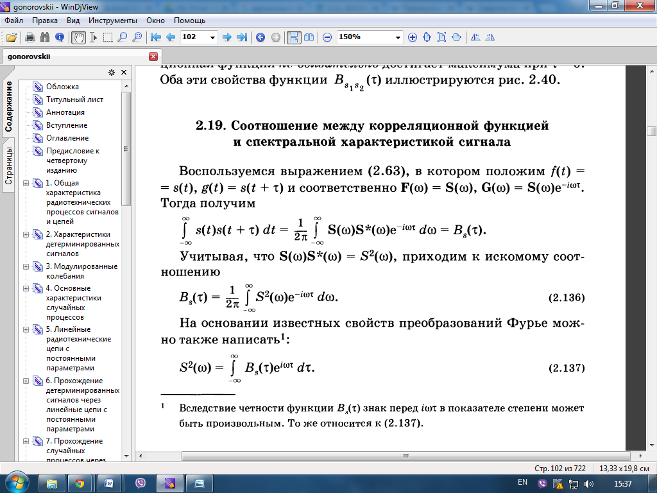Click the Print icon in toolbar
The height and width of the screenshot is (493, 657).
pos(30,37)
